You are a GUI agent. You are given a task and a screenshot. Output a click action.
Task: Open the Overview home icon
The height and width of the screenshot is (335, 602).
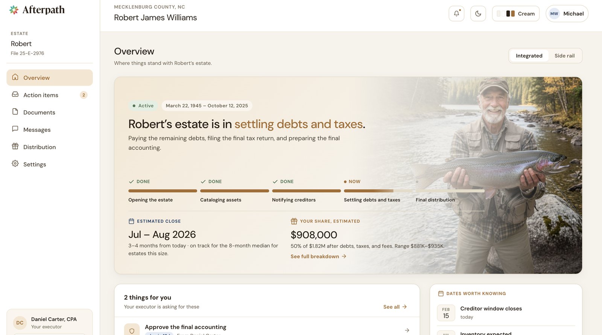(15, 77)
